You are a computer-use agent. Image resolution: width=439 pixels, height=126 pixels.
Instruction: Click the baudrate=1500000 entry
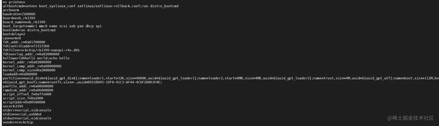(19, 14)
